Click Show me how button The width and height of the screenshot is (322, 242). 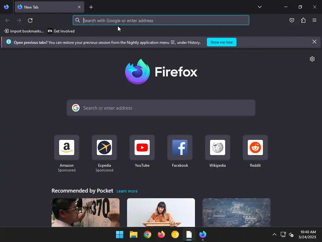point(222,42)
